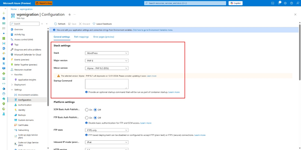Viewport: 301px width, 150px height.
Task: Collapse sidebar menu with double chevron
Action: [47, 24]
